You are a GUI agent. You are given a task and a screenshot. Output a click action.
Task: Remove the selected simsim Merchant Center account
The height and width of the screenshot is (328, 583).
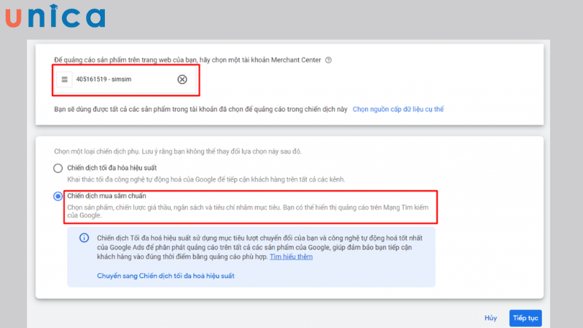(x=182, y=79)
